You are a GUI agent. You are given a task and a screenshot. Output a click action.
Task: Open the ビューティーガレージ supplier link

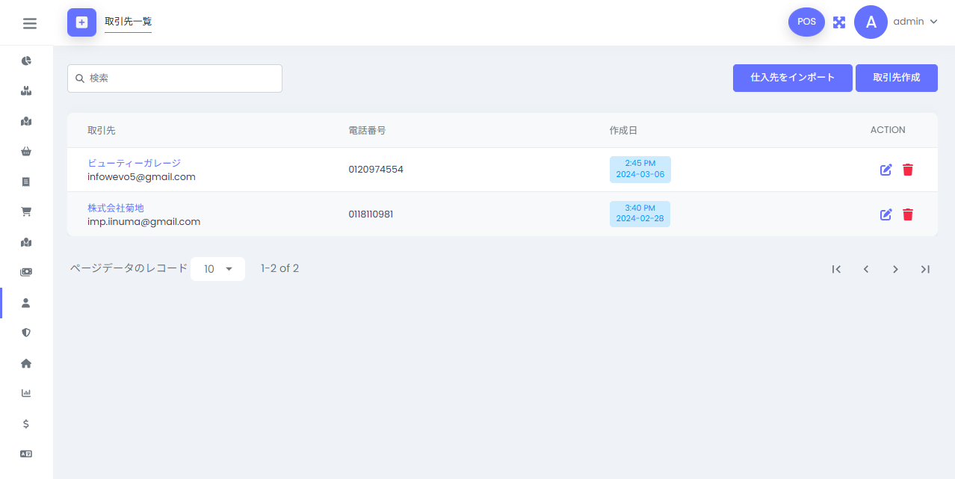point(134,163)
